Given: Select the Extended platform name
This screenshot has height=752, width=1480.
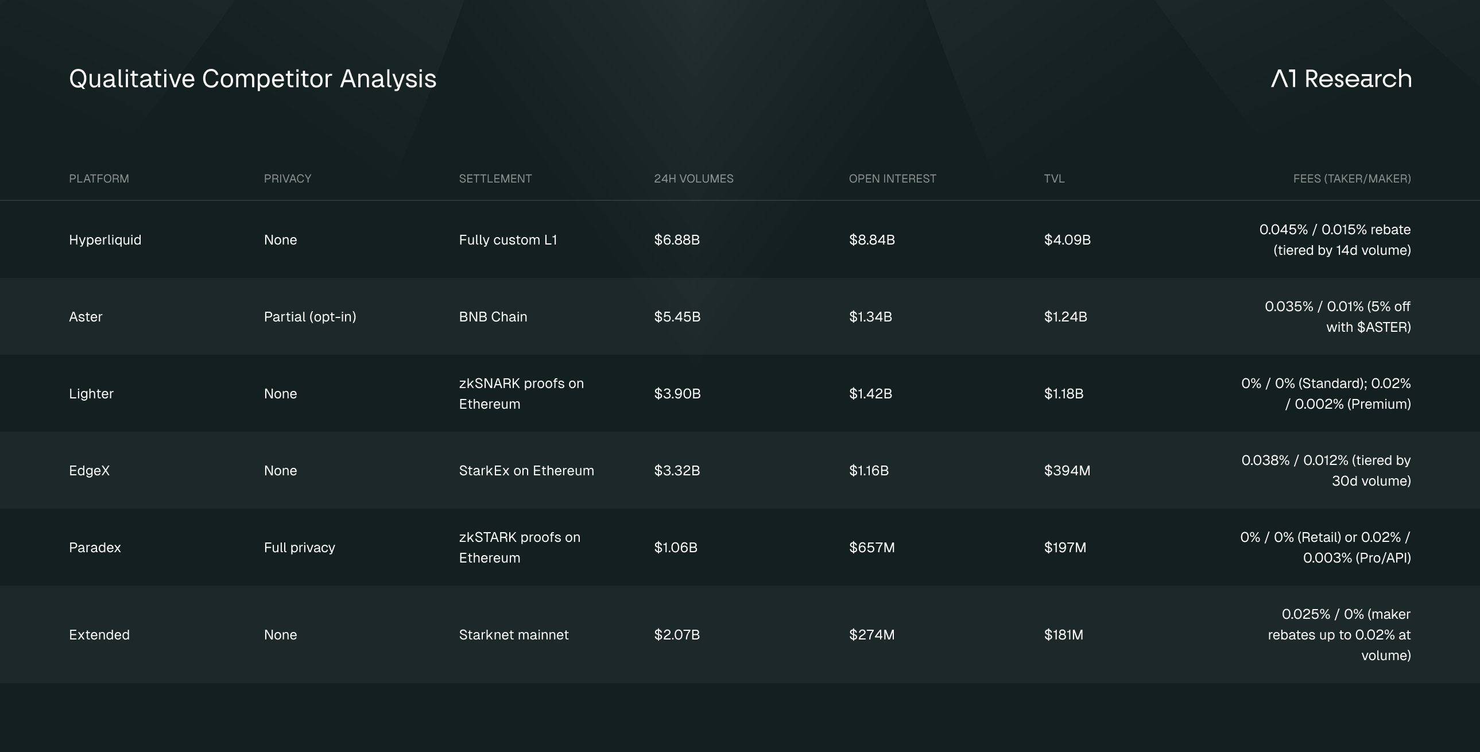Looking at the screenshot, I should tap(99, 635).
